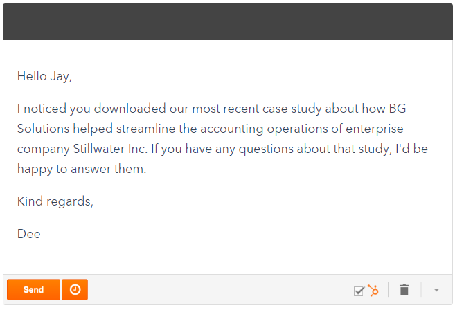Open the schedule send clock icon
Screen dimensions: 455x310
click(75, 290)
